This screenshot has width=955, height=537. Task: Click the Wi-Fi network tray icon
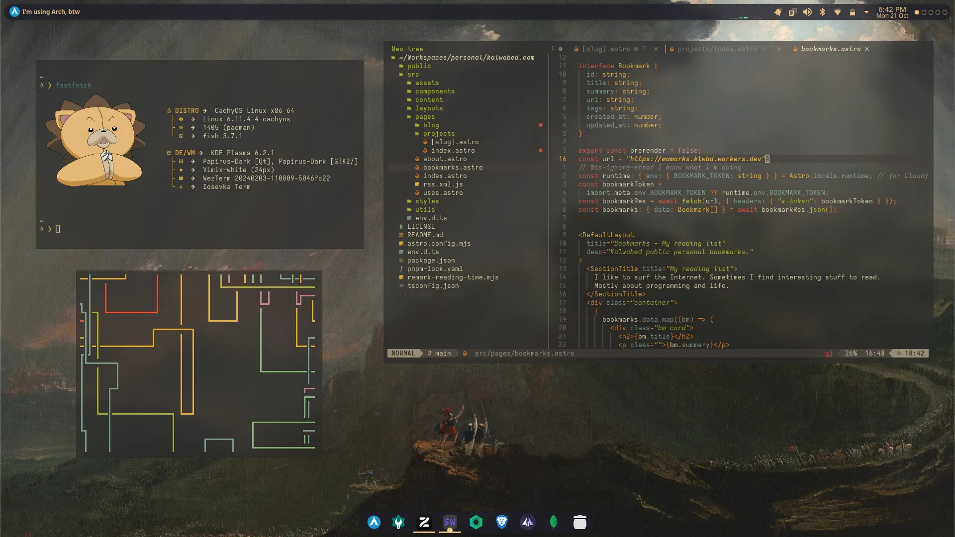pos(838,12)
